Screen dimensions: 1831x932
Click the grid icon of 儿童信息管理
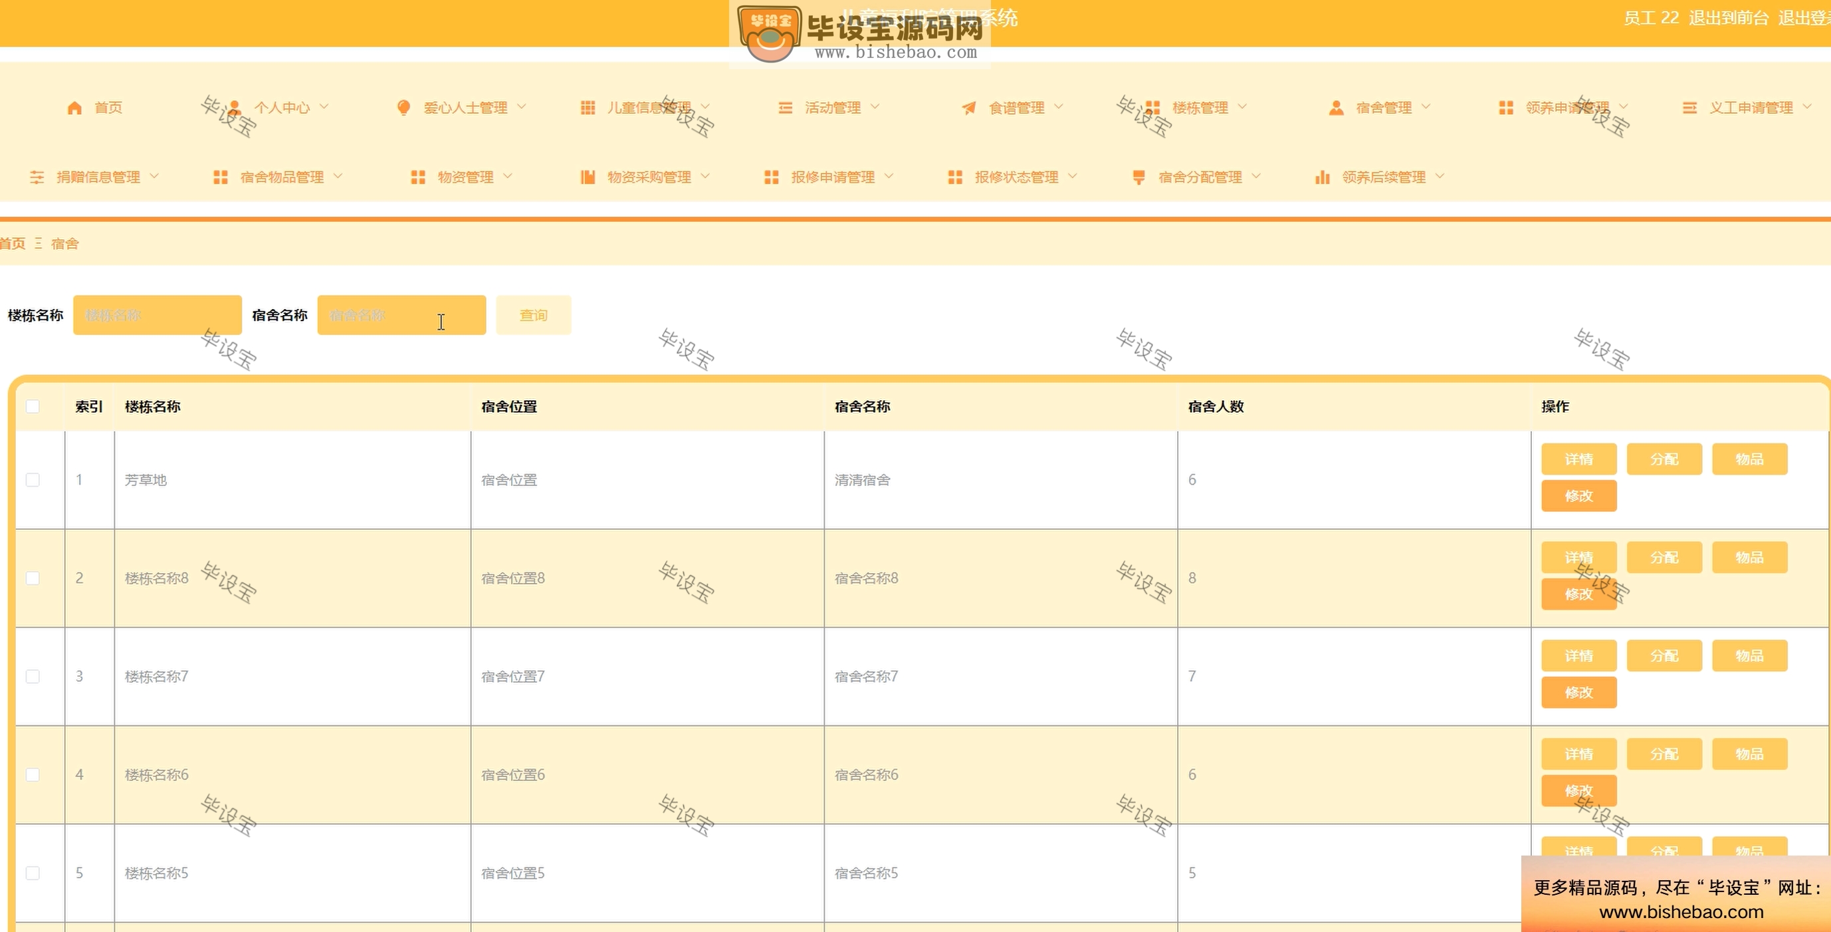(x=588, y=107)
